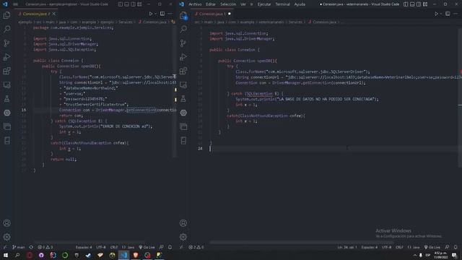Open notifications bell in right status bar
Viewport: 462px width, 260px height.
456,247
